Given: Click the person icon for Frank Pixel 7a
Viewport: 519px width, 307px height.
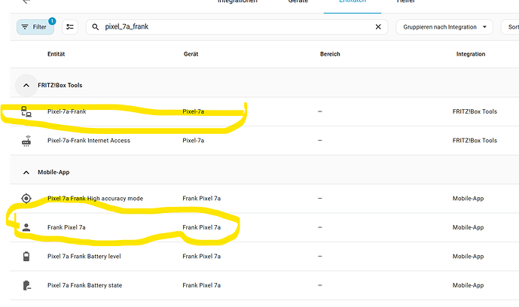Looking at the screenshot, I should coord(26,227).
